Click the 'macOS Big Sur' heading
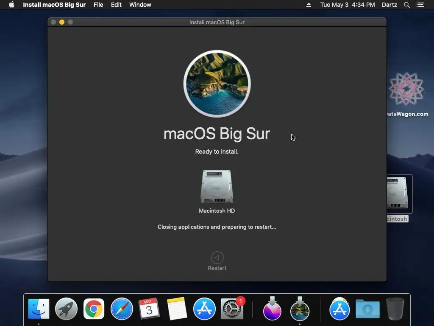Viewport: 434px width, 326px height. (217, 134)
